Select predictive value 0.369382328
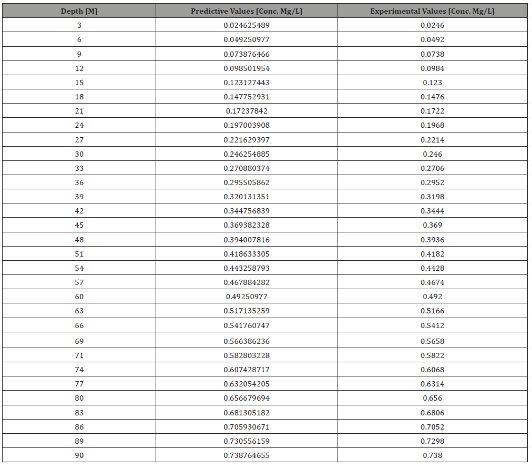This screenshot has width=532, height=469. (247, 226)
